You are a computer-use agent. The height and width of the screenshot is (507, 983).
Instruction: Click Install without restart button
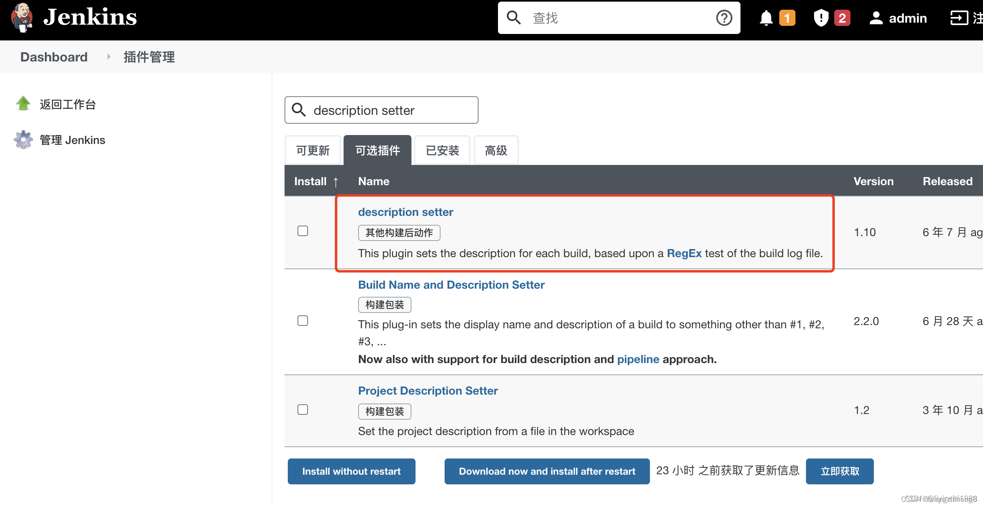[x=351, y=471]
